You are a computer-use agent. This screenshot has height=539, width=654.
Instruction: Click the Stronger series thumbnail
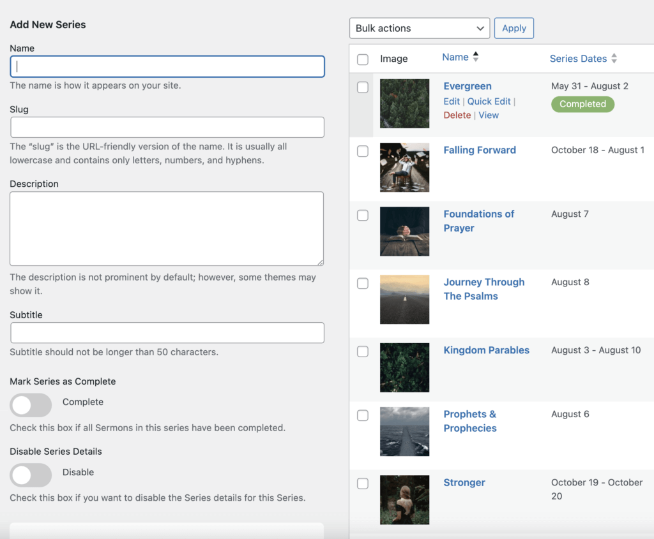(404, 499)
